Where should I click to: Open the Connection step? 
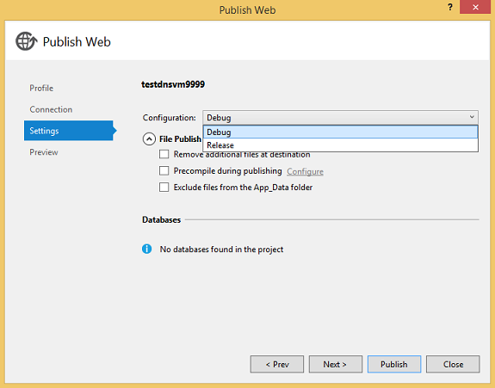pyautogui.click(x=51, y=109)
